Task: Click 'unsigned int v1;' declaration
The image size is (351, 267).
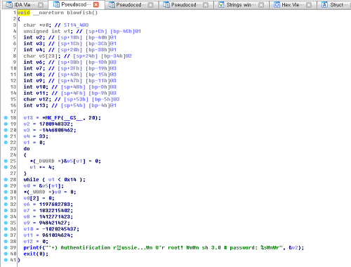Action: pos(48,31)
